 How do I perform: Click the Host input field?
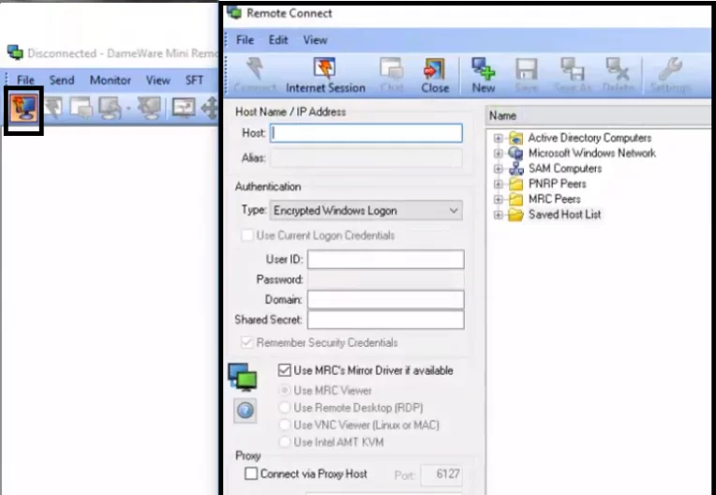(x=365, y=133)
